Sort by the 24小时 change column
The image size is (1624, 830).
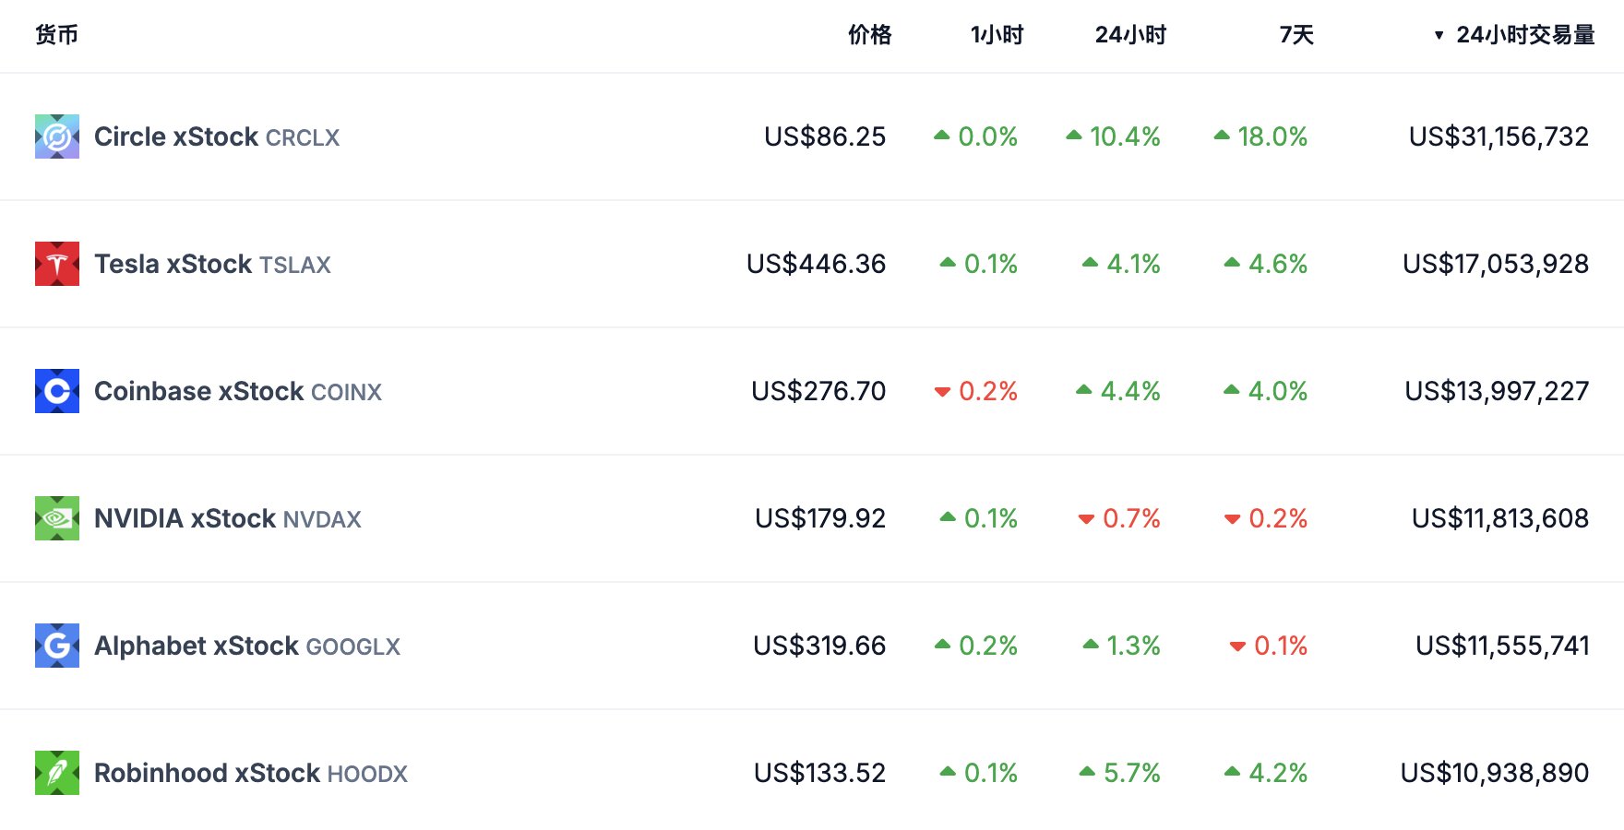coord(1130,35)
